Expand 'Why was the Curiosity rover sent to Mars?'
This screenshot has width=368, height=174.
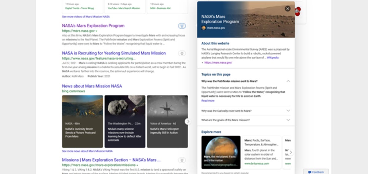click(288, 111)
